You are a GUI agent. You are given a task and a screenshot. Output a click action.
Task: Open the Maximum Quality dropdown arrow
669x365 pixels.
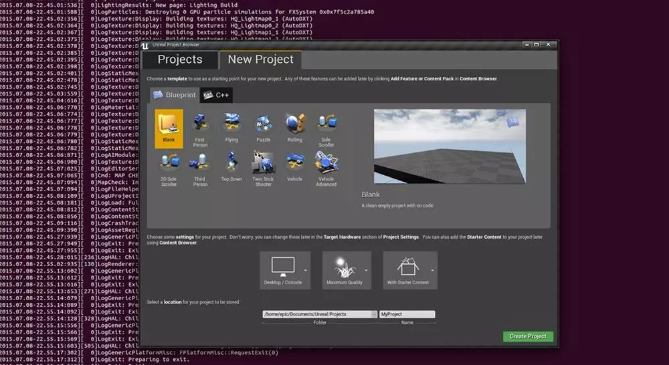click(366, 270)
